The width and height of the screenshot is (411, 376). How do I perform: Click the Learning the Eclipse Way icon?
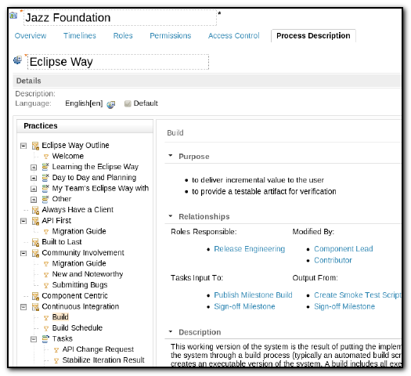pos(45,167)
